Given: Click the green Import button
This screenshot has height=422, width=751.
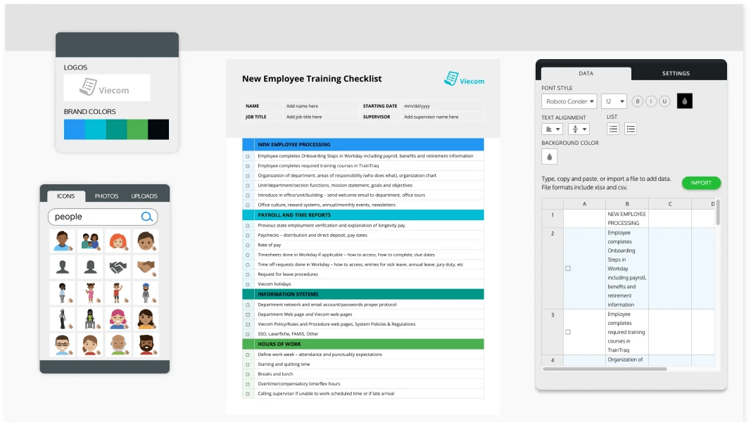Looking at the screenshot, I should (x=701, y=183).
